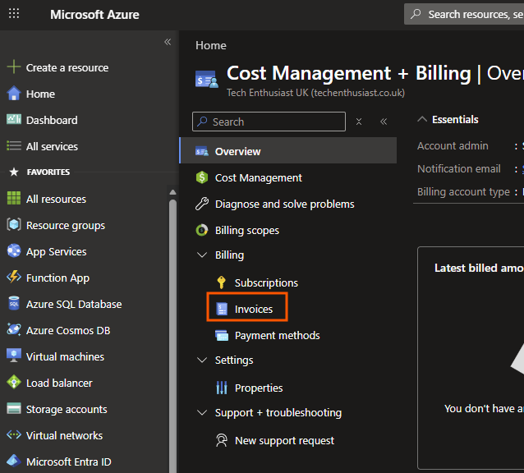Click the top Search resources bar
The width and height of the screenshot is (524, 473).
point(464,14)
